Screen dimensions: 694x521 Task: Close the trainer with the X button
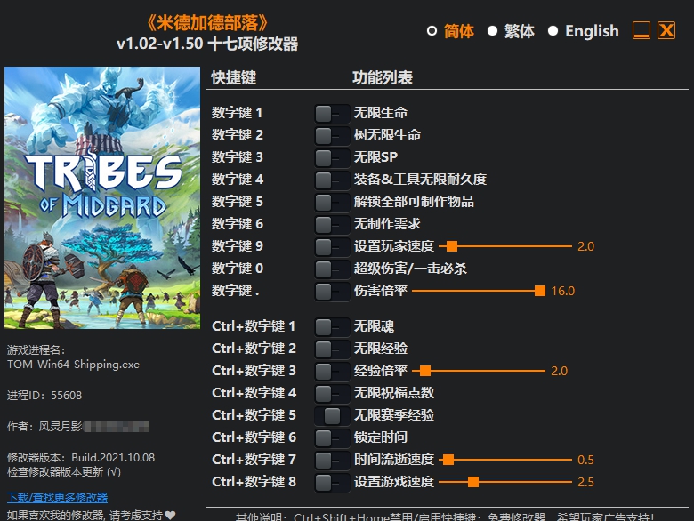click(666, 30)
